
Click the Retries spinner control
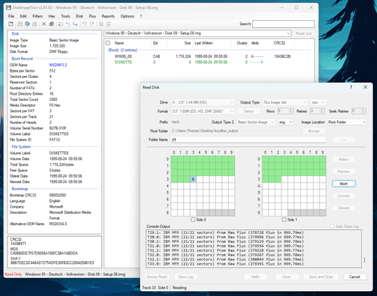[x=317, y=111]
